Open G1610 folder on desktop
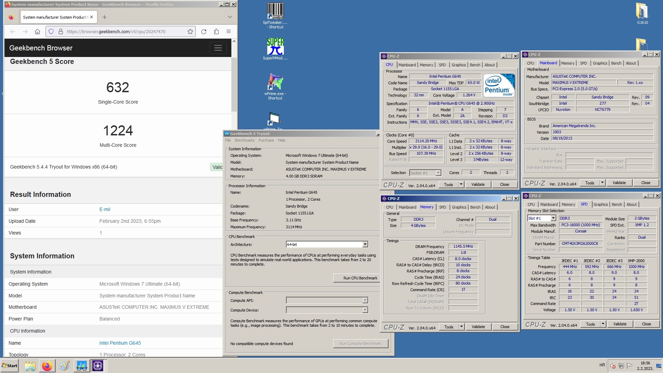 point(642,14)
